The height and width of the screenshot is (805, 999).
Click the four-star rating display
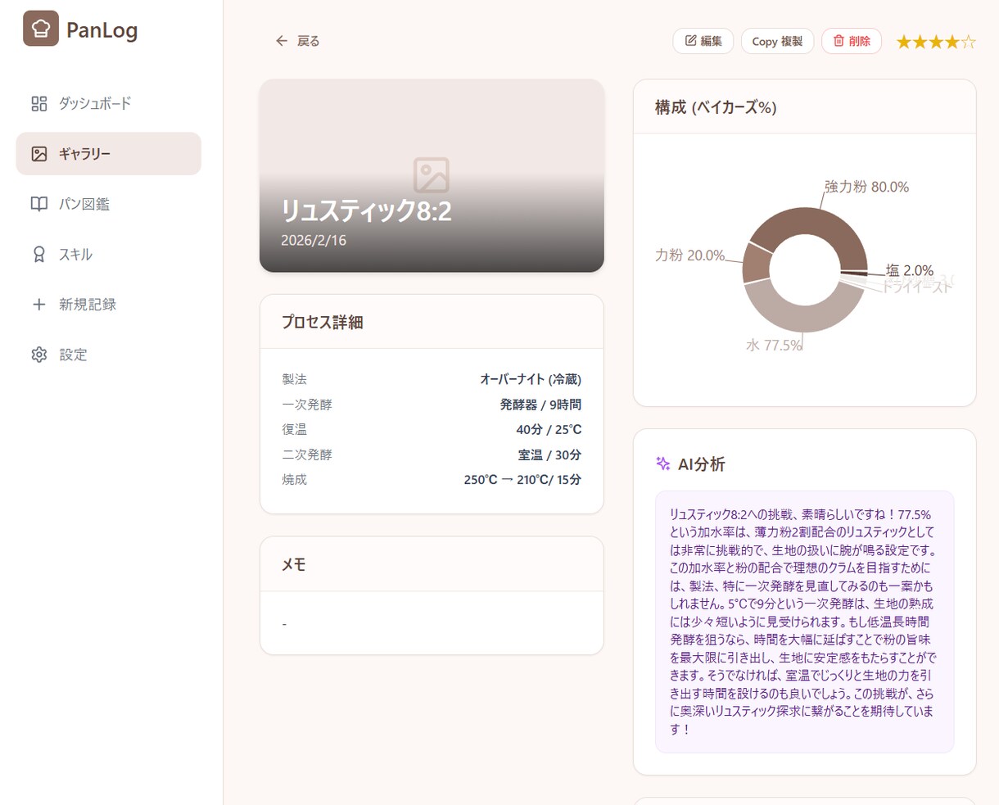(x=936, y=42)
